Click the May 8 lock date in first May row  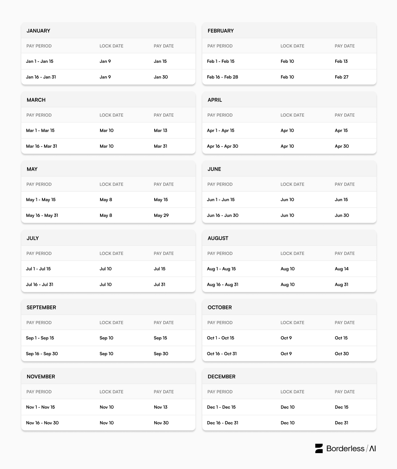tap(106, 200)
